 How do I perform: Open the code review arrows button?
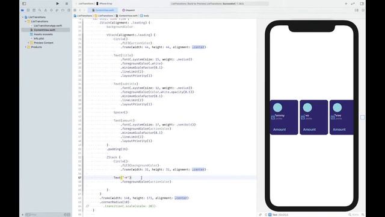pyautogui.click(x=353, y=4)
